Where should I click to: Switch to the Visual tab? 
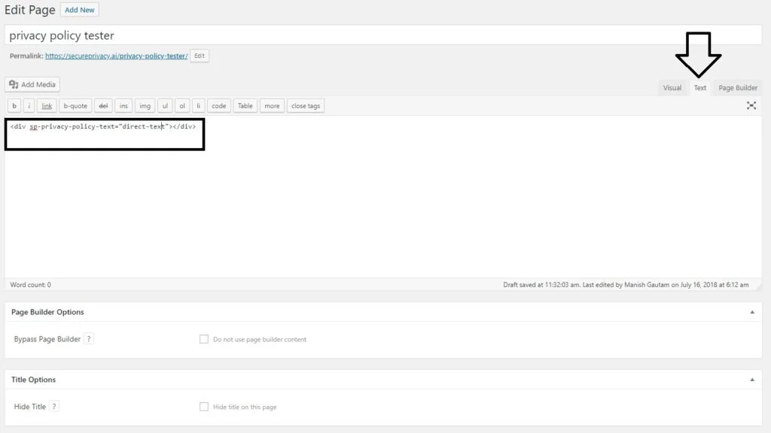[x=672, y=87]
